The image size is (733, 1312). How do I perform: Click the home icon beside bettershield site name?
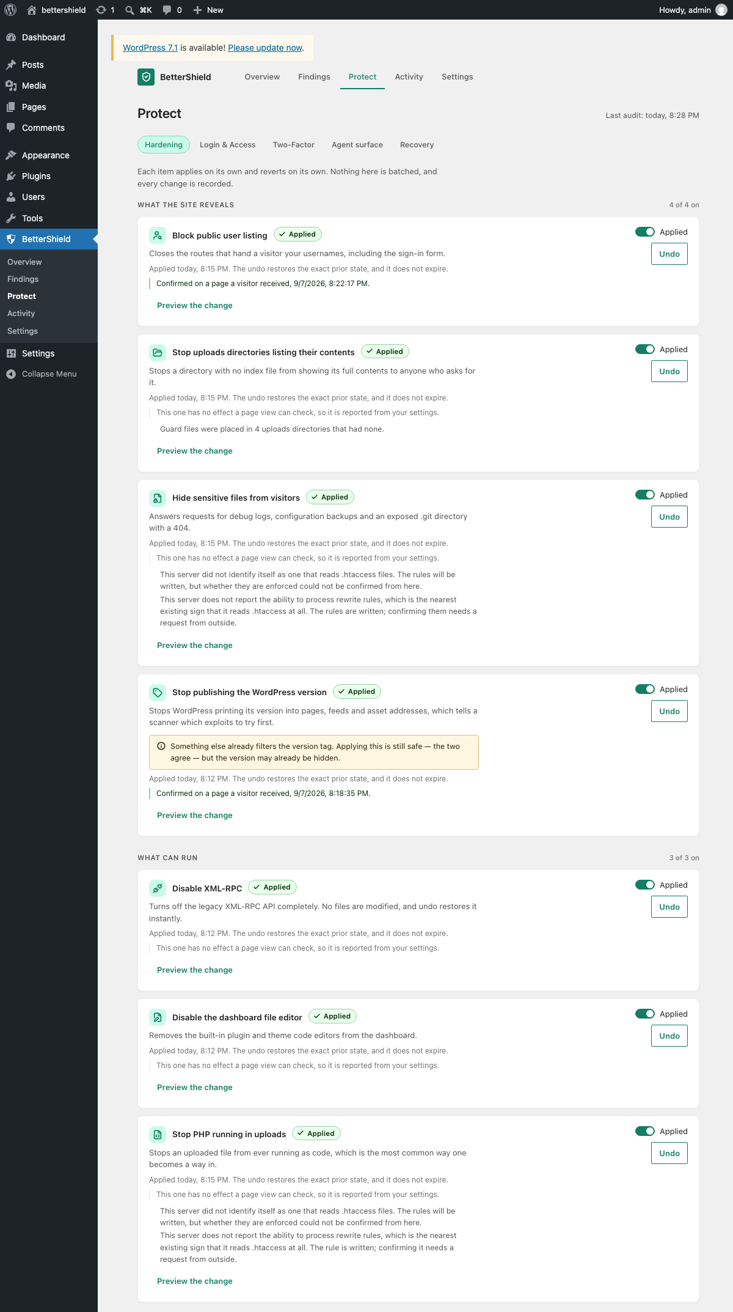pyautogui.click(x=32, y=10)
